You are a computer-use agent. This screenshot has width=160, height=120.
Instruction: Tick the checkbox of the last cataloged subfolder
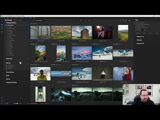[8, 55]
